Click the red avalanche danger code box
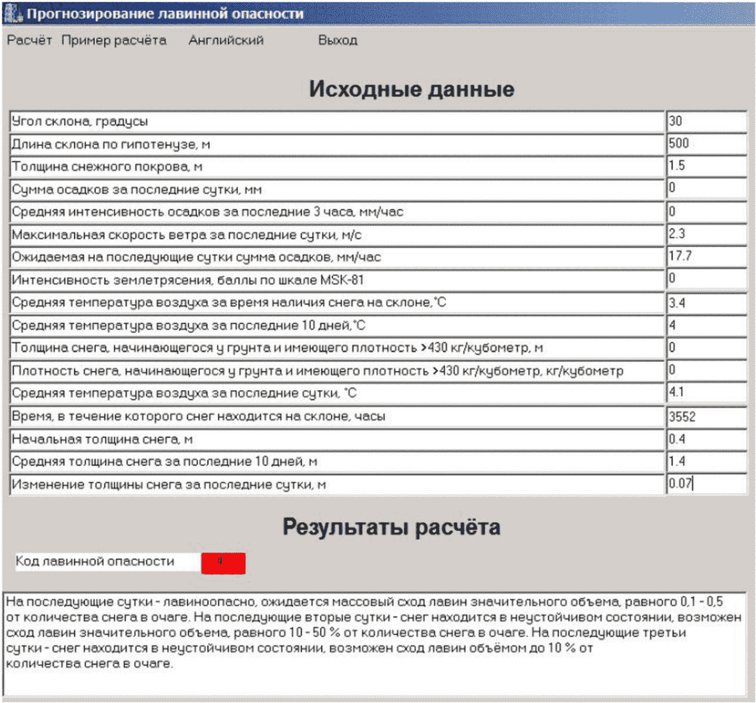Image resolution: width=756 pixels, height=703 pixels. 223,562
